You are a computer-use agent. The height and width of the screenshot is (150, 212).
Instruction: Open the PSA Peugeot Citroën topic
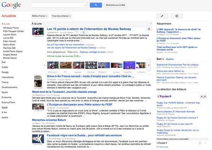[x=13, y=31]
